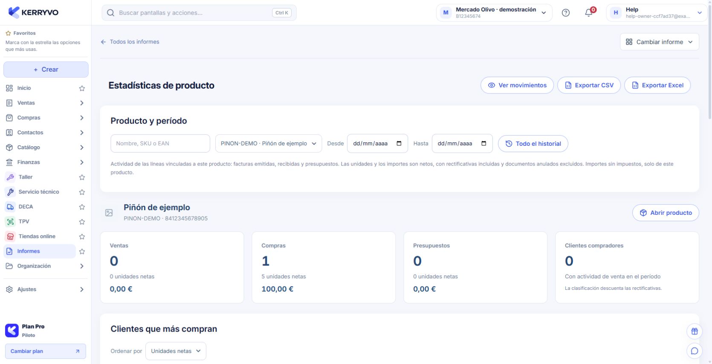712x364 pixels.
Task: Expand the Compras submenu
Action: coord(82,118)
